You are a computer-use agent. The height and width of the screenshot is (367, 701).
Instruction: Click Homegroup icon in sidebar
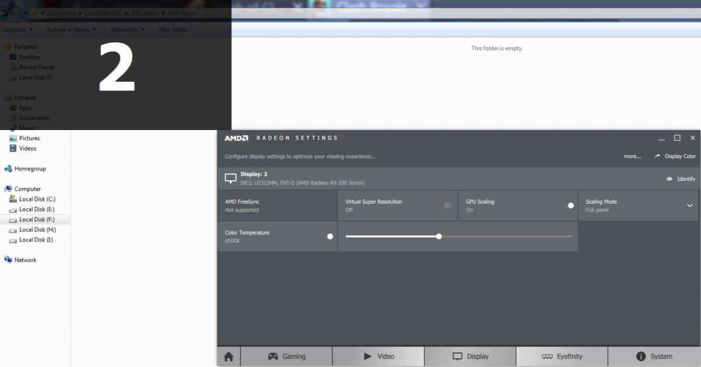click(x=8, y=169)
